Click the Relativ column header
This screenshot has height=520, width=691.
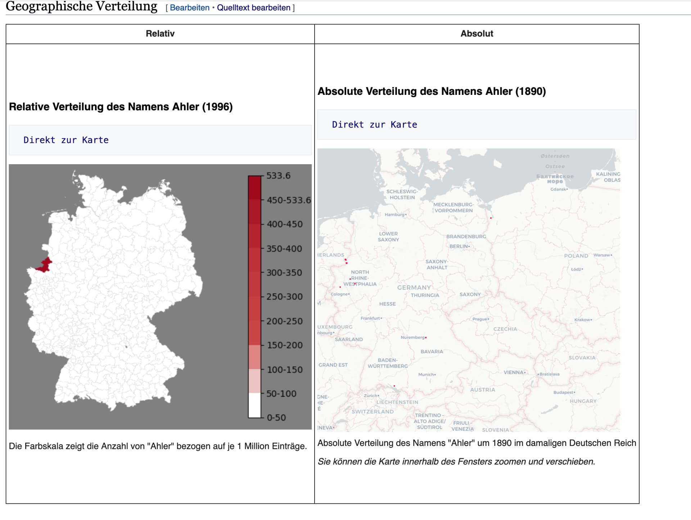(x=160, y=34)
